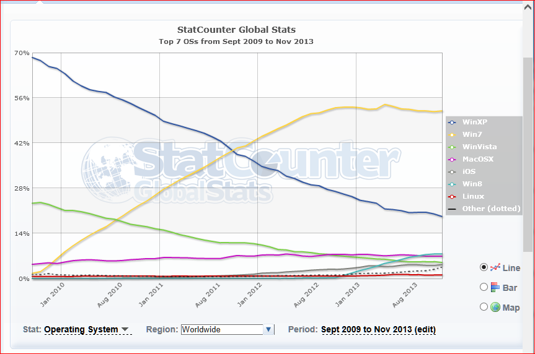Click the Win7 legend marker
535x354 pixels.
[x=453, y=134]
